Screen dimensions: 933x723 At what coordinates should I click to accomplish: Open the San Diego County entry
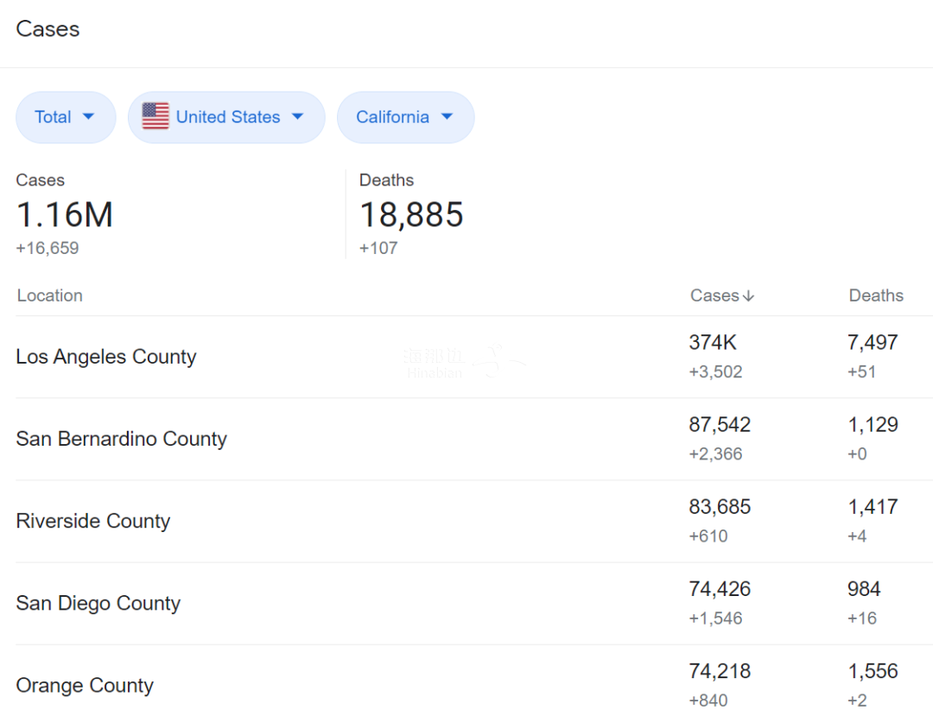tap(98, 603)
